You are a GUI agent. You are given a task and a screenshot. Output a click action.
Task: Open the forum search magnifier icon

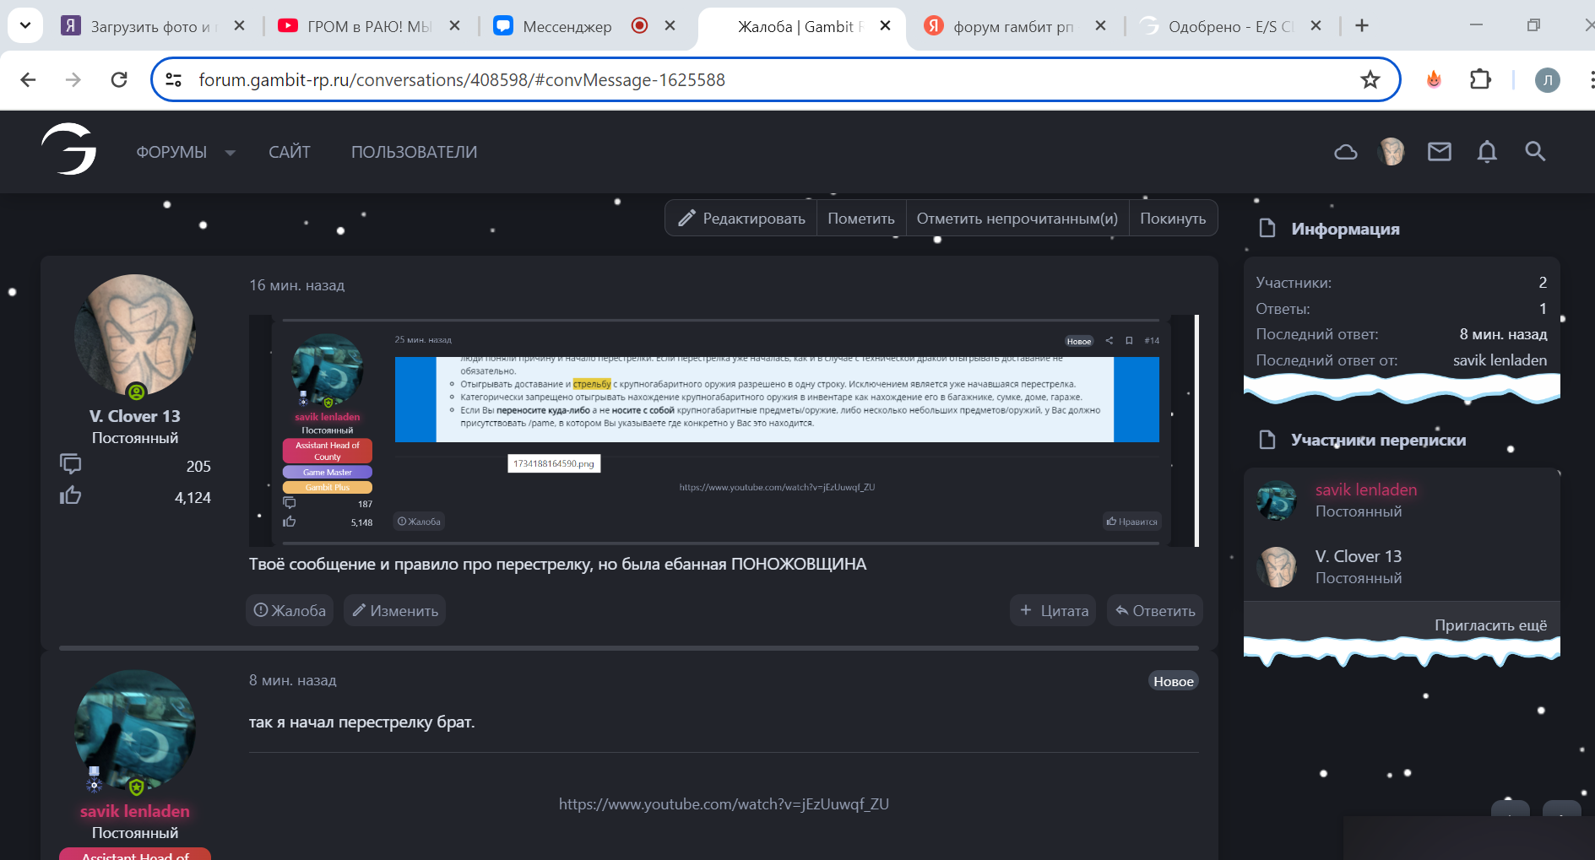[1534, 152]
